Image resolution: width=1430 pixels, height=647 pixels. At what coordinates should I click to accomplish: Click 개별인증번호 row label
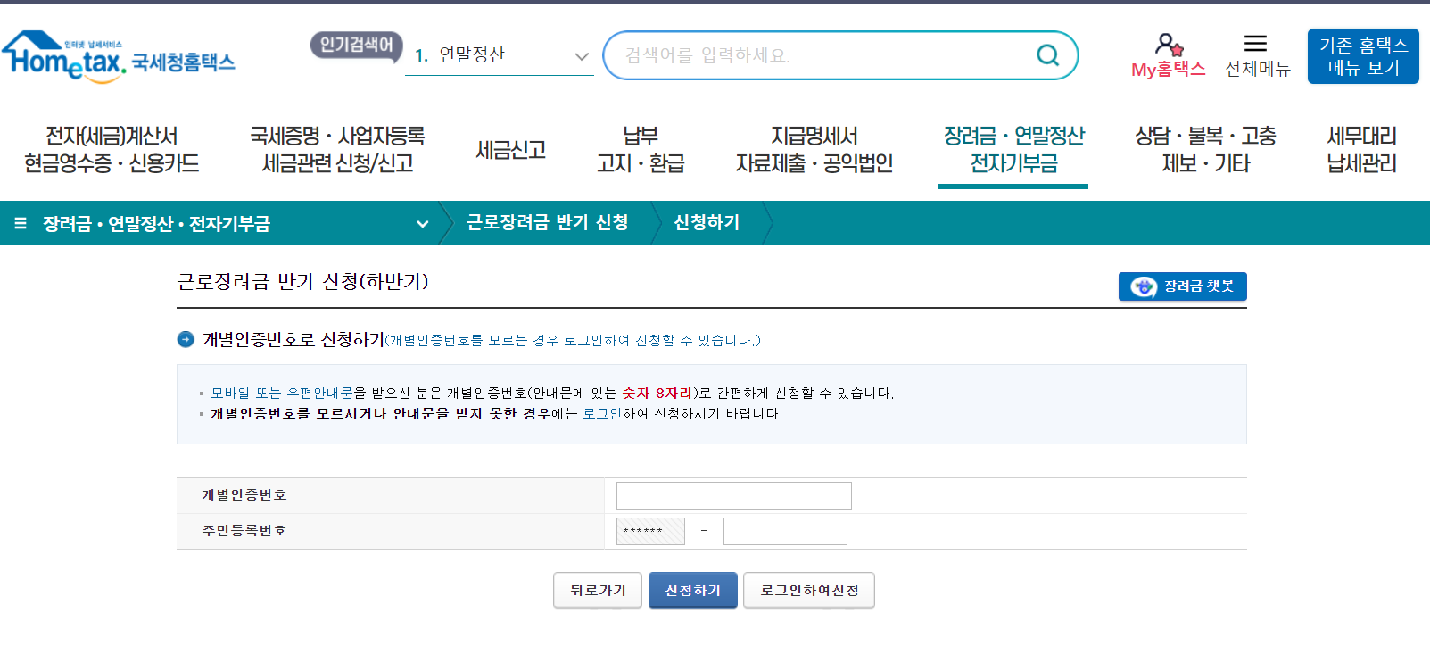pos(244,495)
